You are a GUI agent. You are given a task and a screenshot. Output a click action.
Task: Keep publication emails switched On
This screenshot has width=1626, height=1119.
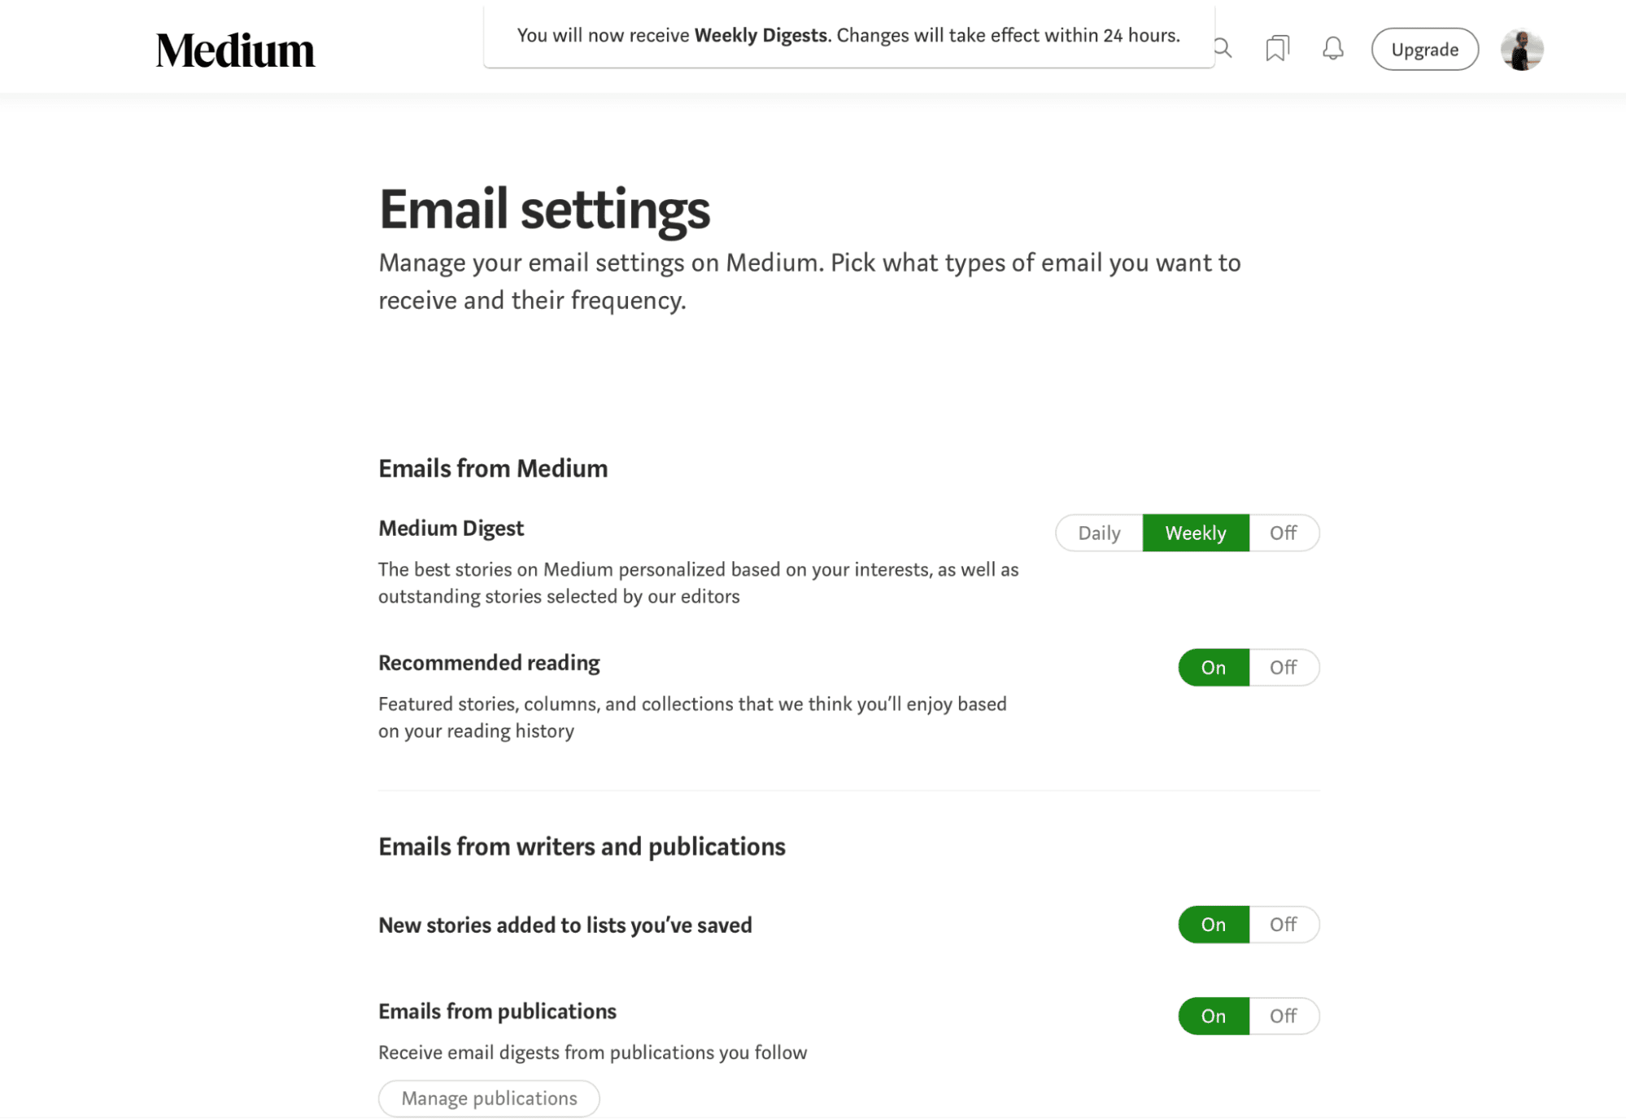1212,1015
